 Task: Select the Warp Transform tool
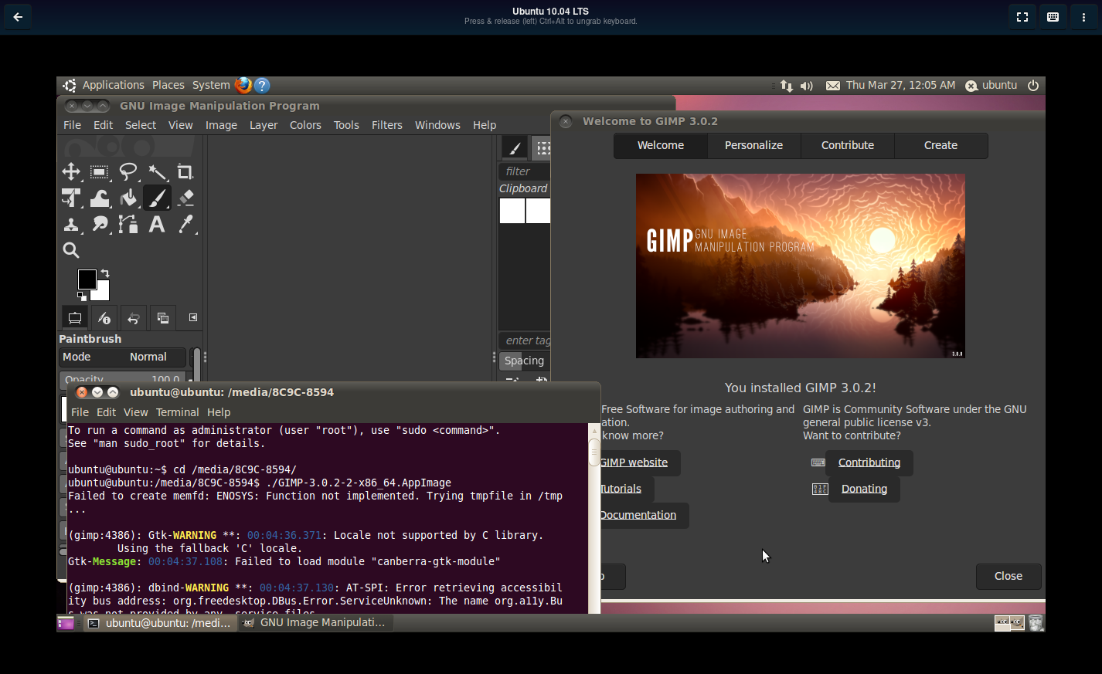tap(100, 198)
